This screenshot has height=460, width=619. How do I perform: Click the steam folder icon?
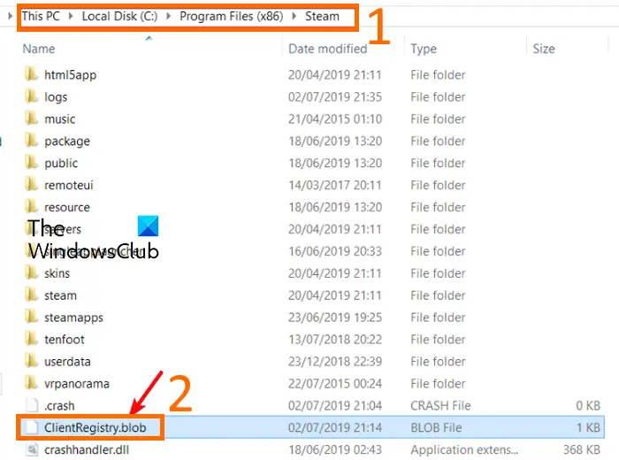32,295
